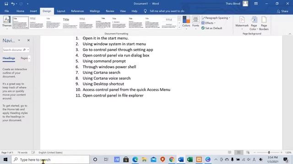Open the Windows Start button
The image size is (293, 164).
[x=5, y=159]
